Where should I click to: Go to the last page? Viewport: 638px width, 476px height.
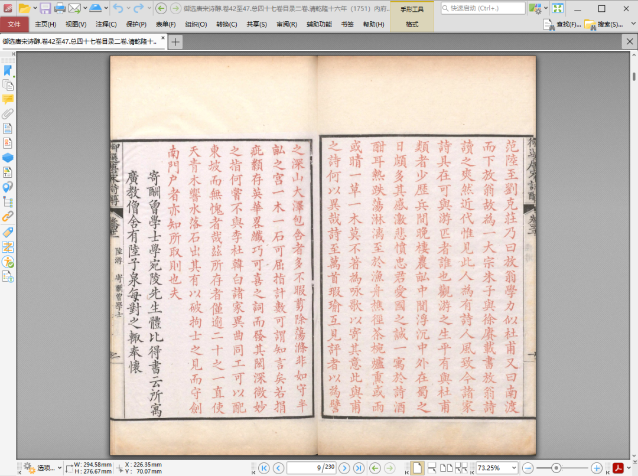(359, 468)
